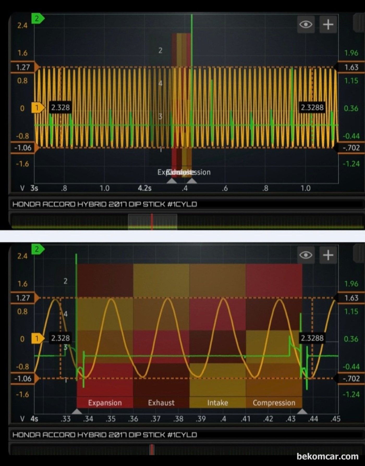Viewport: 365px width, 466px height.
Task: Toggle the eye visibility icon in lower chart
Action: tap(306, 255)
